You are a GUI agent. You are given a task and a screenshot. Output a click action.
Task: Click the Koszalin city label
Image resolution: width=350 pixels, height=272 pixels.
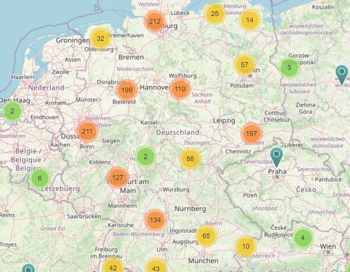point(323,7)
